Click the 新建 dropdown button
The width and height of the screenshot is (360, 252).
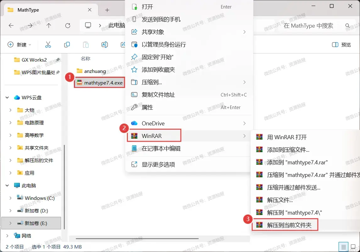point(19,45)
